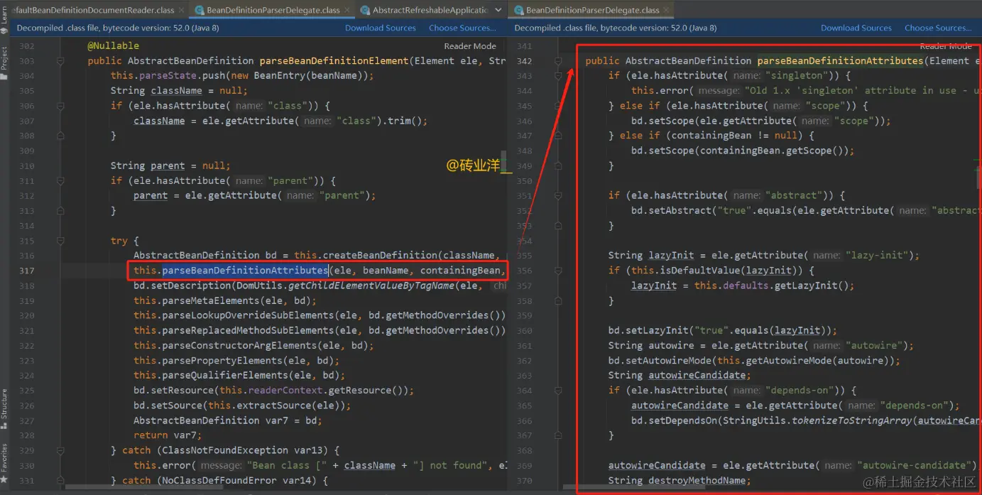Click destroyMethodName on line 370
The width and height of the screenshot is (982, 495).
coord(695,481)
